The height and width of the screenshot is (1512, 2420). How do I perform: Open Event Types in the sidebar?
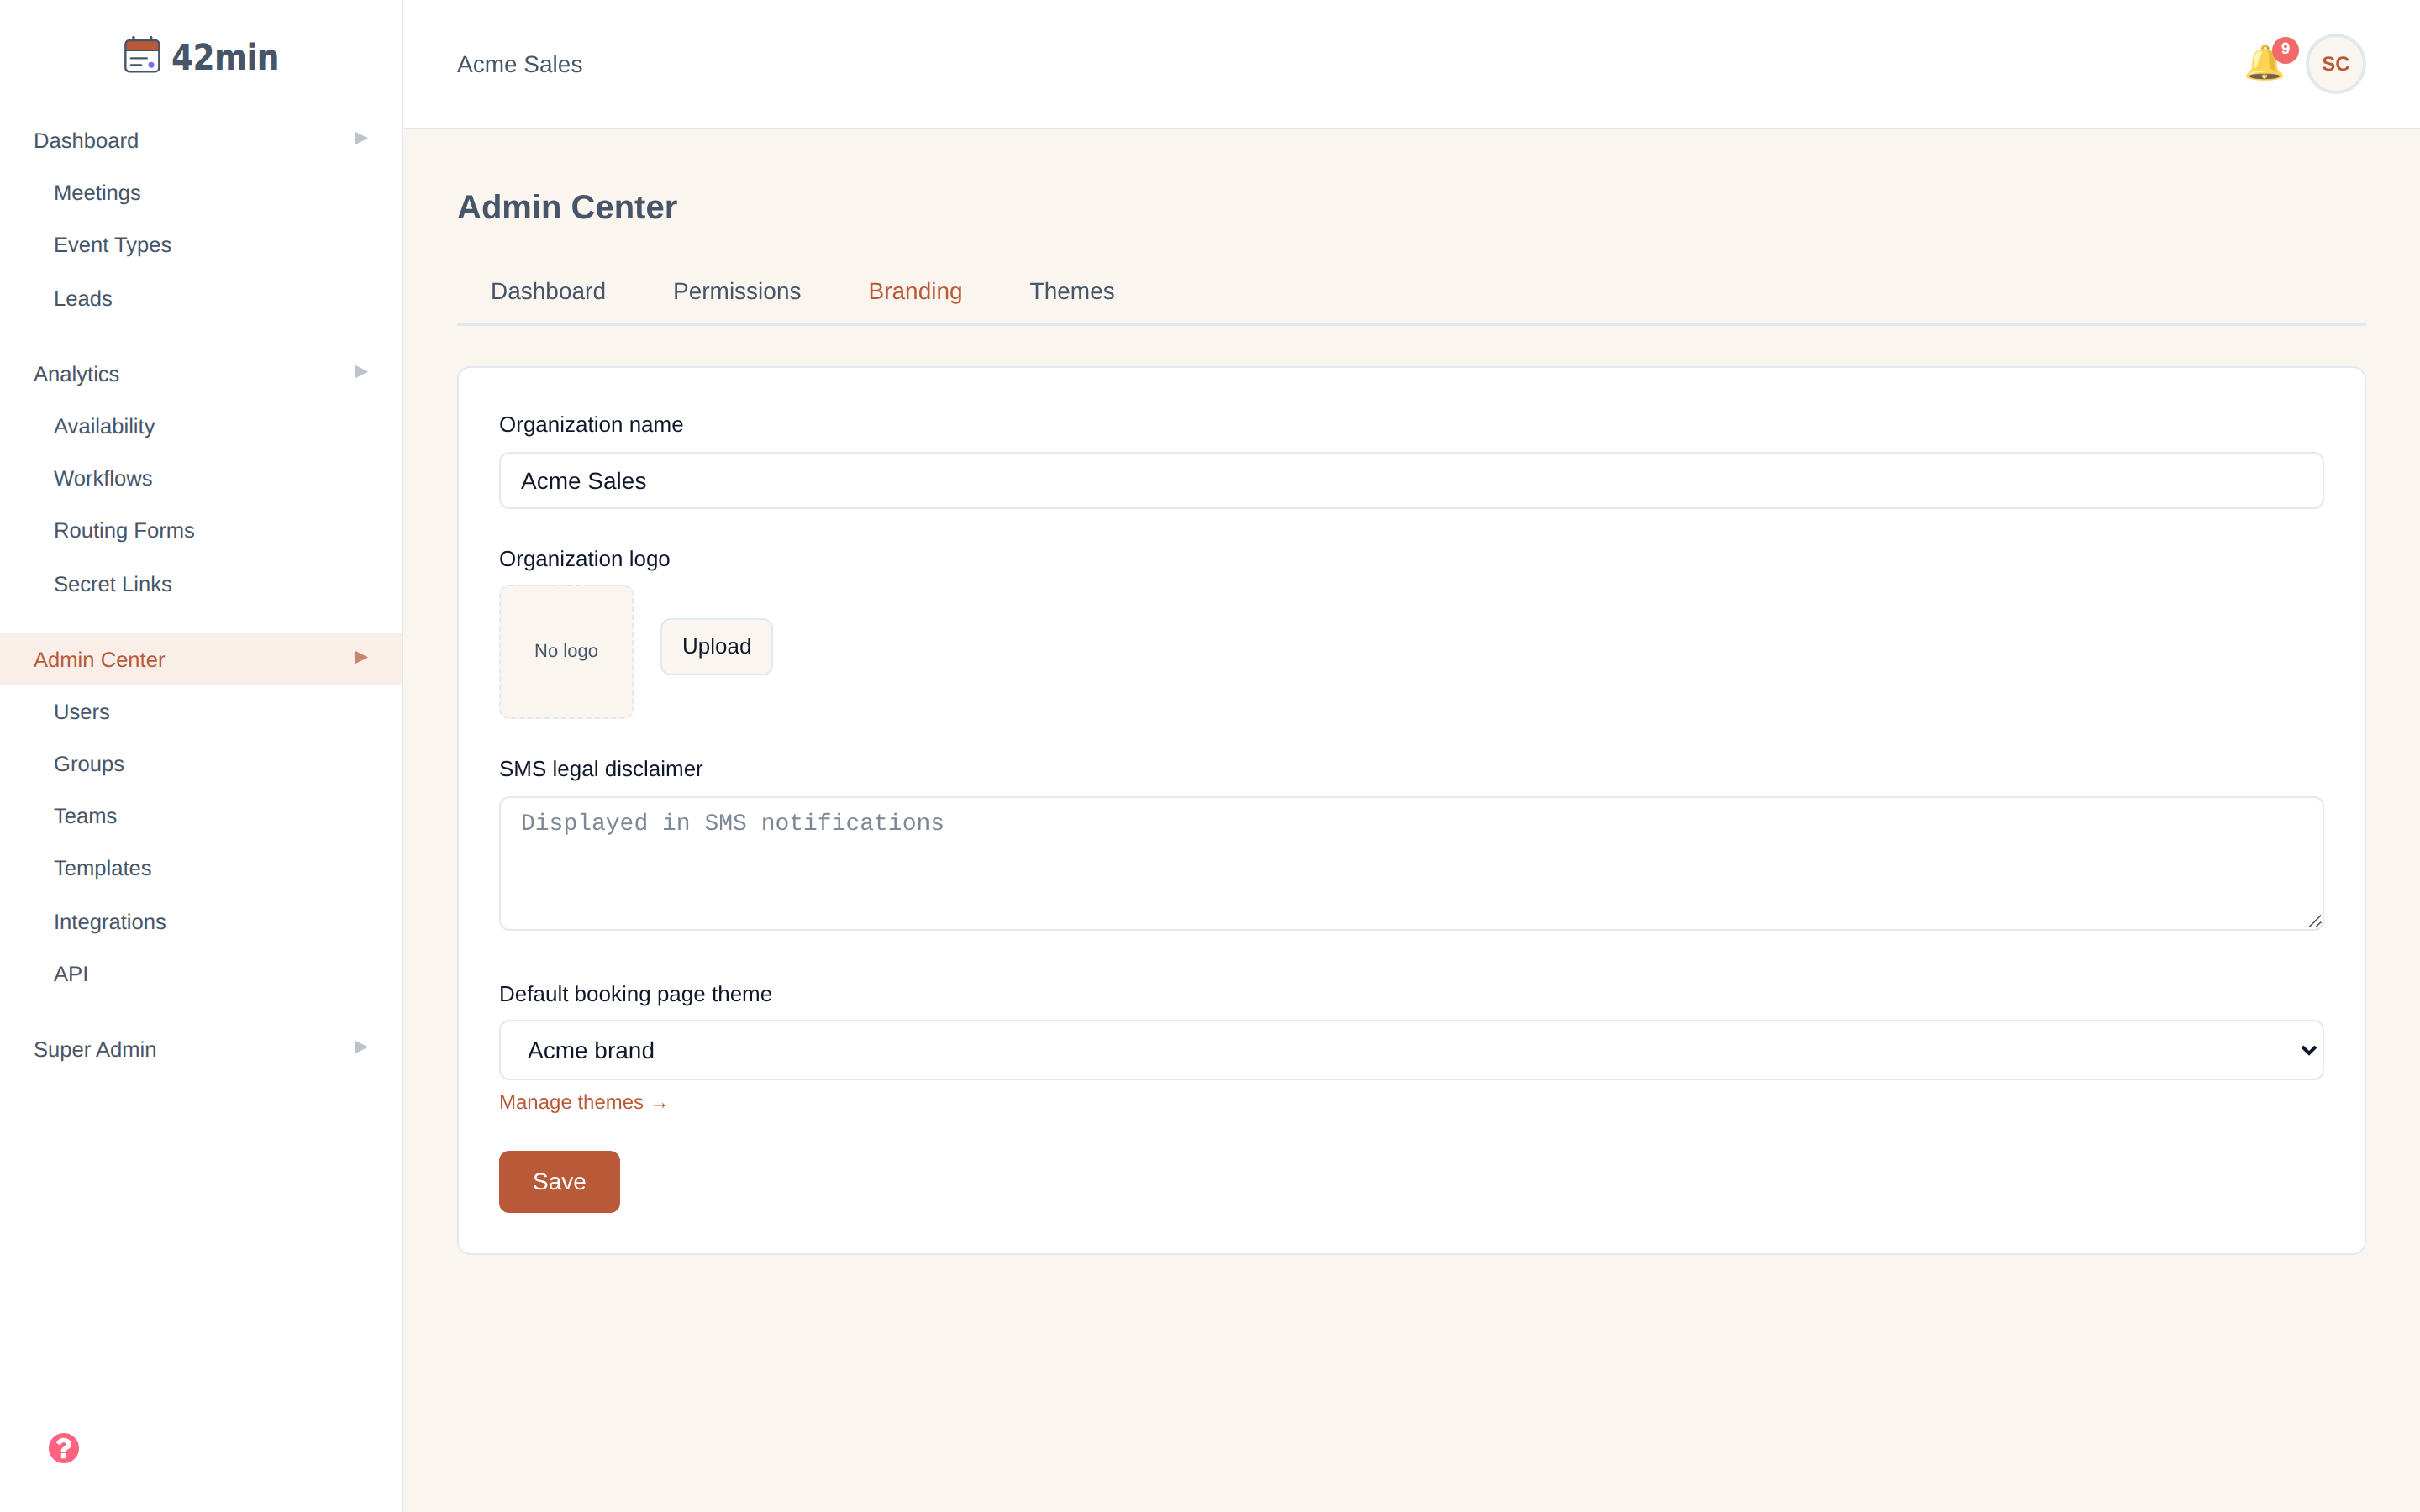pyautogui.click(x=112, y=245)
